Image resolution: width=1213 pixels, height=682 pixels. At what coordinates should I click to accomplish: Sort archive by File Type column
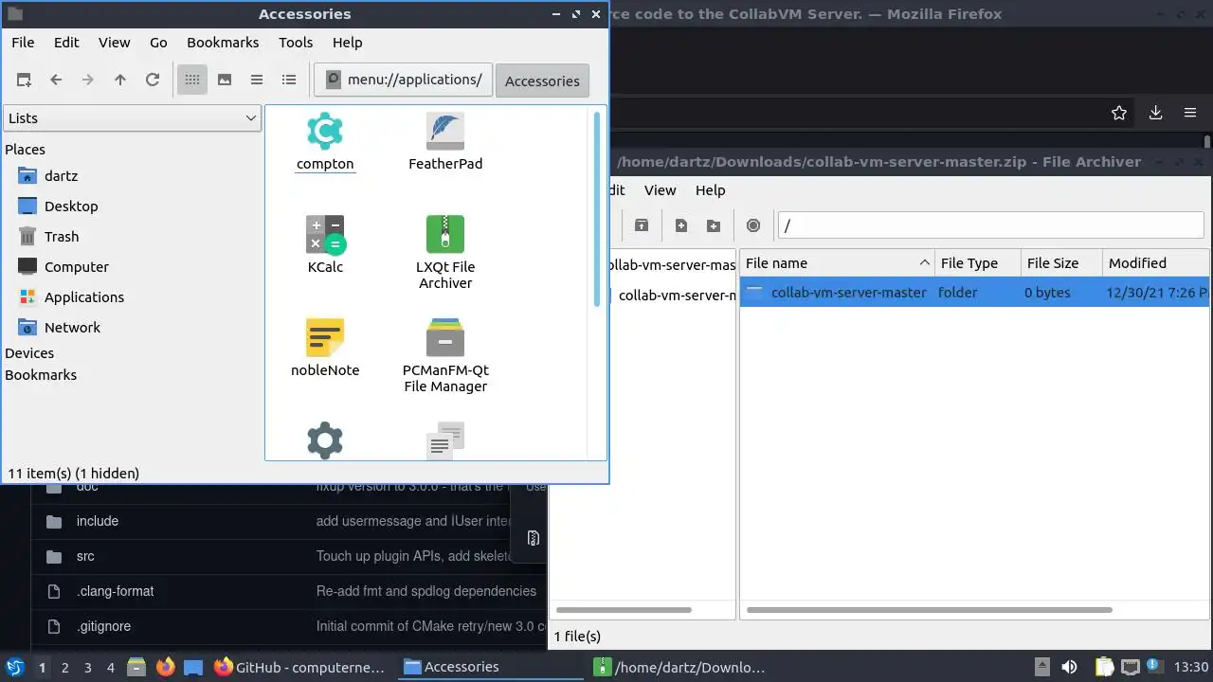[x=978, y=263]
